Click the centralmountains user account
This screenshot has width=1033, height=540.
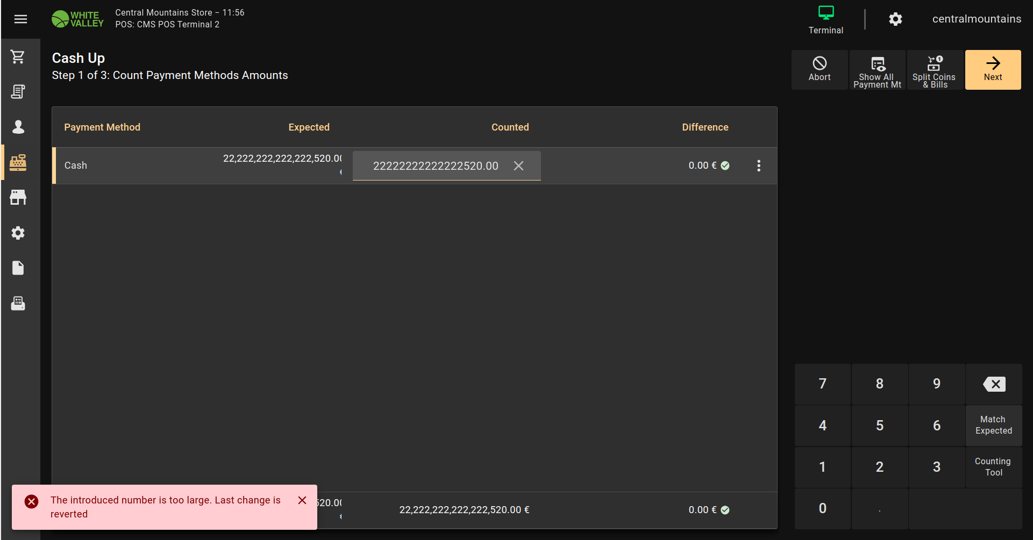point(976,19)
